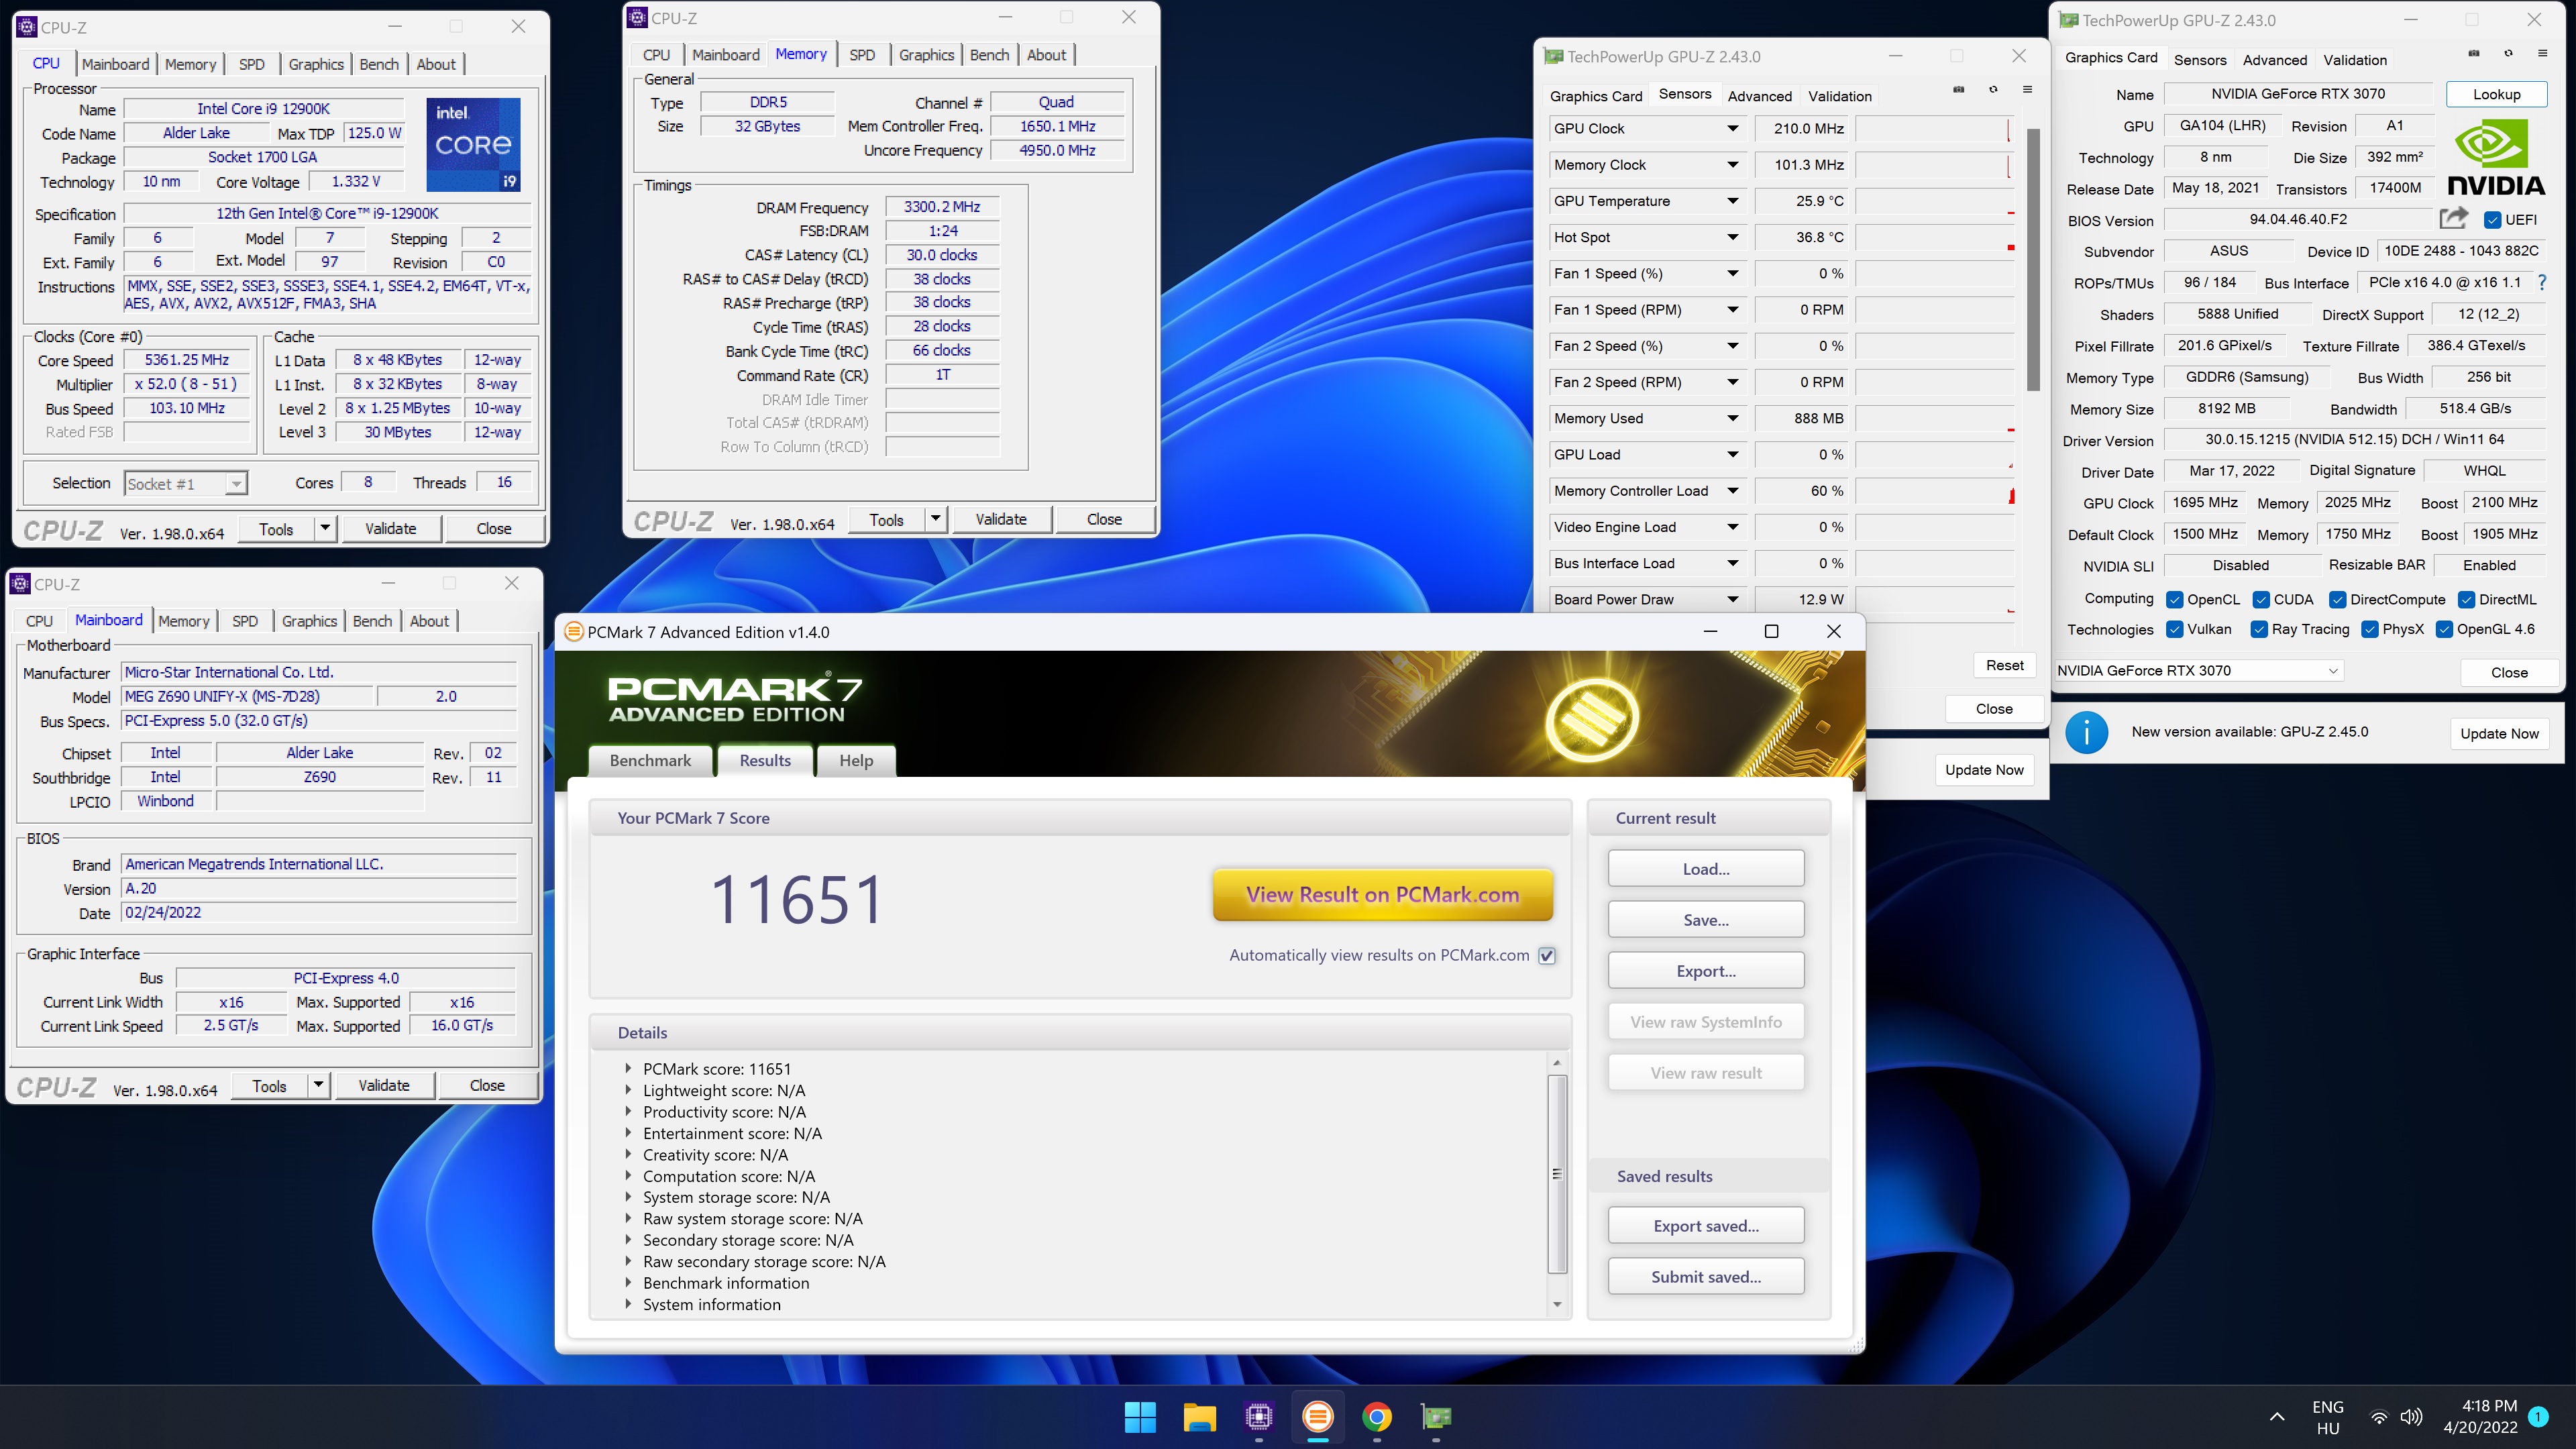This screenshot has width=2576, height=1449.
Task: Toggle the Ray Tracing checkbox
Action: pyautogui.click(x=2259, y=630)
